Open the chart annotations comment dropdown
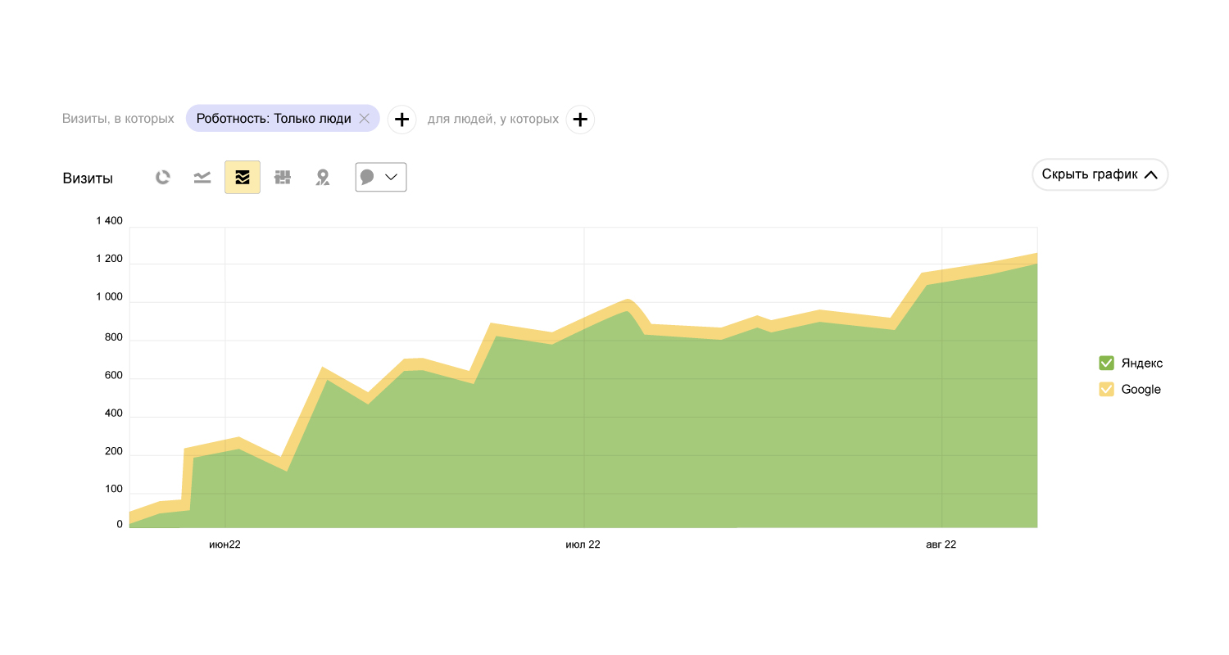 [381, 178]
